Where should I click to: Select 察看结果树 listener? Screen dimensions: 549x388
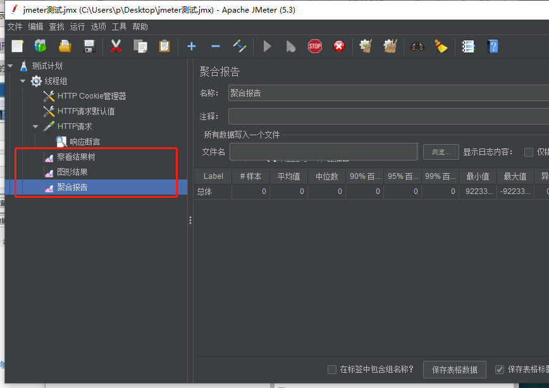tap(76, 157)
